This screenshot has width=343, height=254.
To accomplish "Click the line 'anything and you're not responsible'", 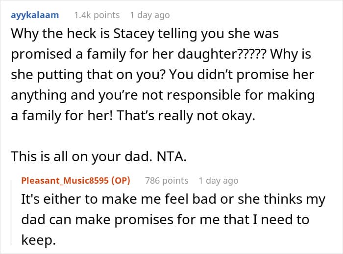I will (163, 95).
